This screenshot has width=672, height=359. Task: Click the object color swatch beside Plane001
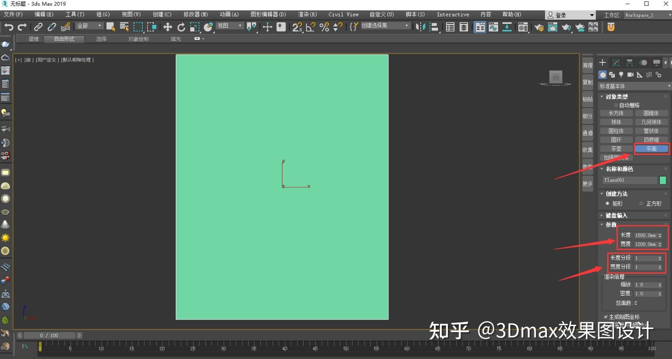[663, 180]
